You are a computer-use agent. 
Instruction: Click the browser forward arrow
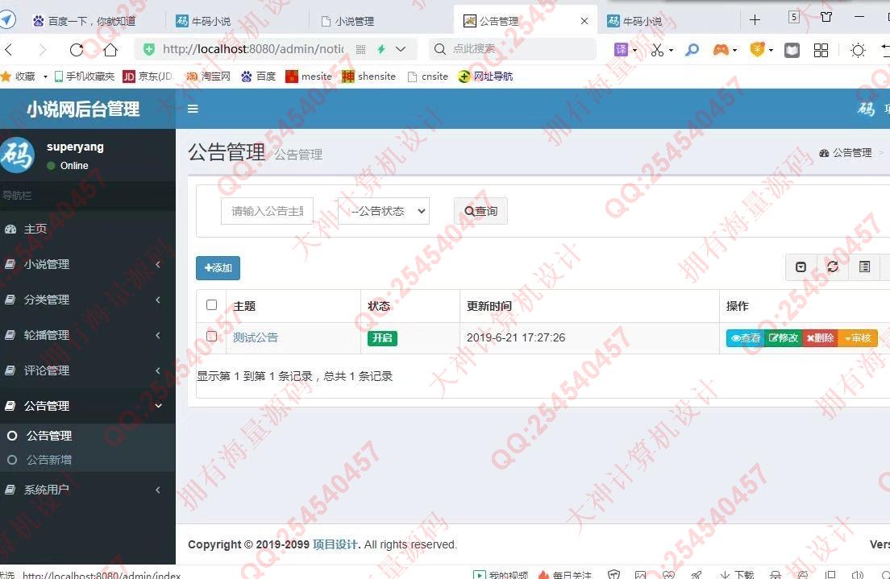coord(43,50)
